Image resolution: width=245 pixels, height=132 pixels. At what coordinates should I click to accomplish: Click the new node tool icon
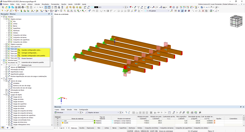click(3, 11)
